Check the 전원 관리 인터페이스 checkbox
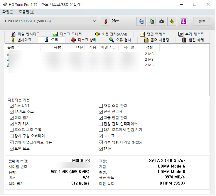Viewport: 216px width, 196px height. click(x=101, y=124)
